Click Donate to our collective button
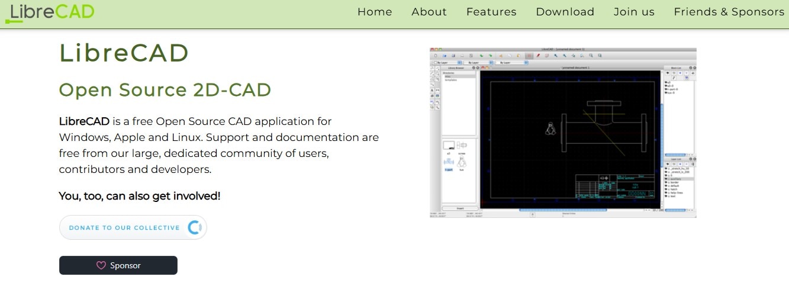 coord(133,227)
